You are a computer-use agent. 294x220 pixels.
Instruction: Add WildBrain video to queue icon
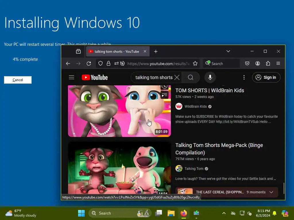(x=165, y=95)
